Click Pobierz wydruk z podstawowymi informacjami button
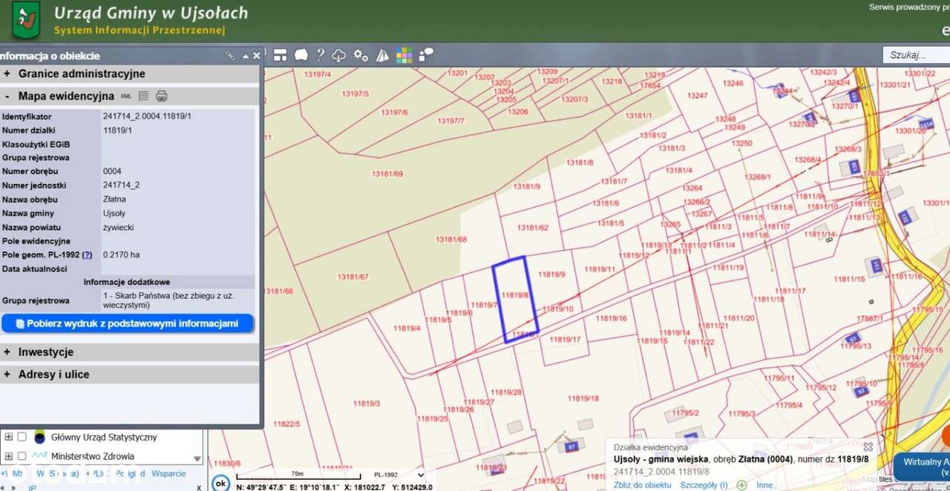The image size is (950, 491). pos(127,323)
